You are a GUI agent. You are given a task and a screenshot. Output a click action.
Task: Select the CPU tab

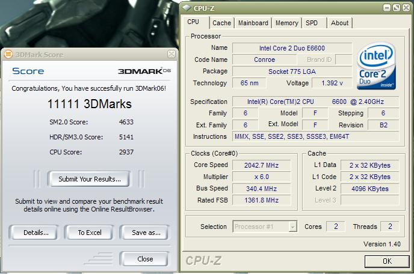point(195,22)
